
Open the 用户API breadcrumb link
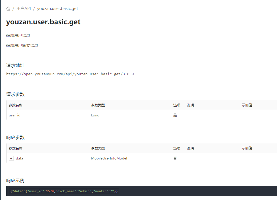pos(23,9)
